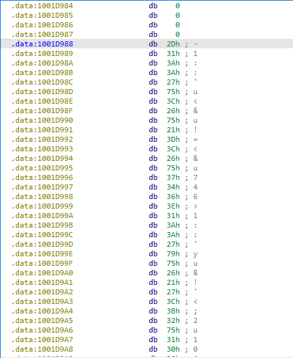The image size is (293, 358).
Task: Click db directive on row 1001D984
Action: [x=153, y=6]
